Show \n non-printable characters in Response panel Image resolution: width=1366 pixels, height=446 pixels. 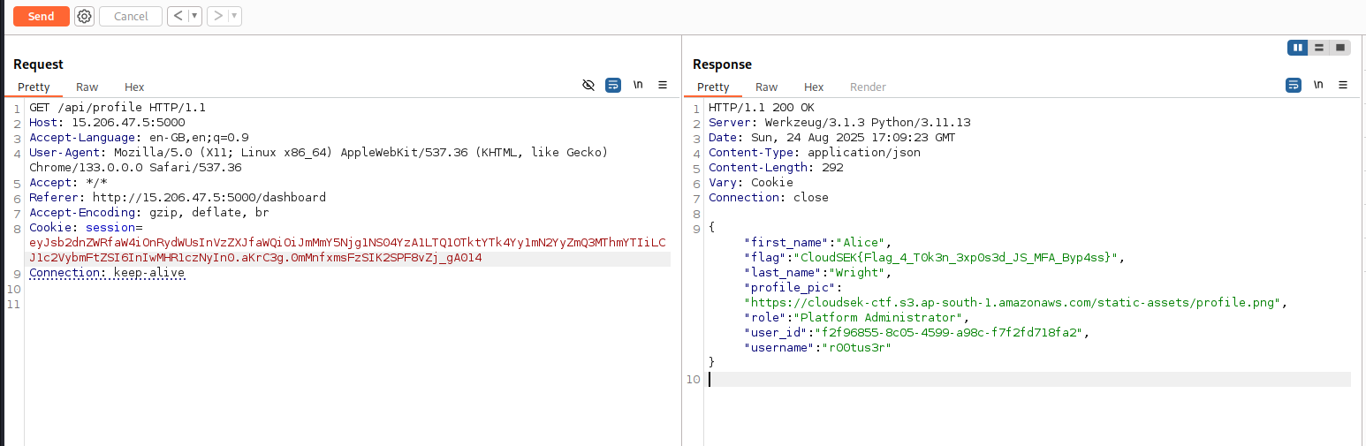click(x=1318, y=85)
